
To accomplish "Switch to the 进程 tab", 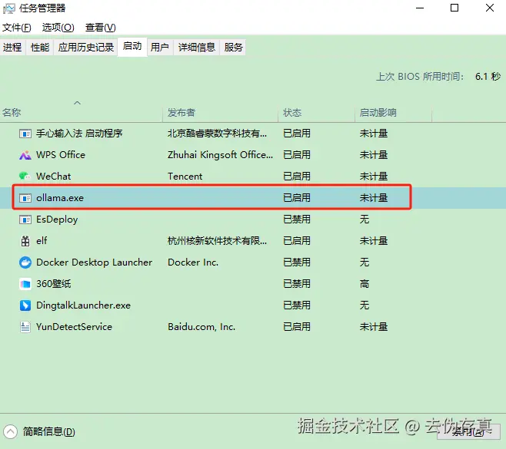I will (12, 48).
